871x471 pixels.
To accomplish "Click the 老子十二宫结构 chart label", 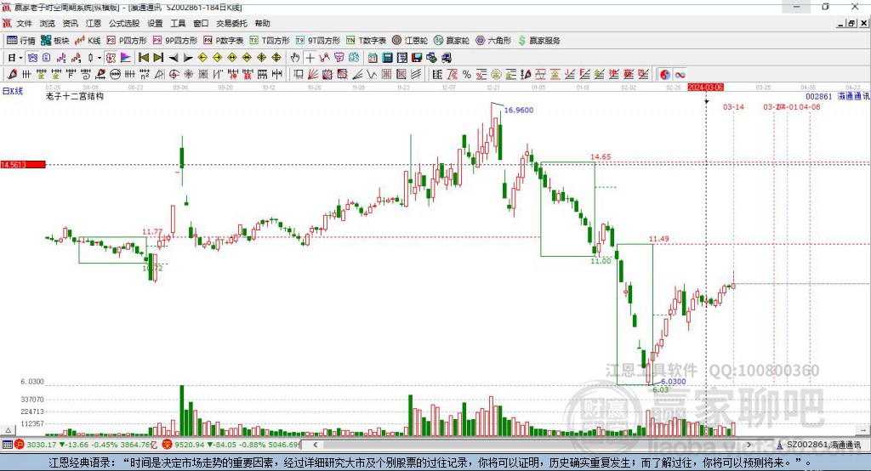I will (x=75, y=96).
